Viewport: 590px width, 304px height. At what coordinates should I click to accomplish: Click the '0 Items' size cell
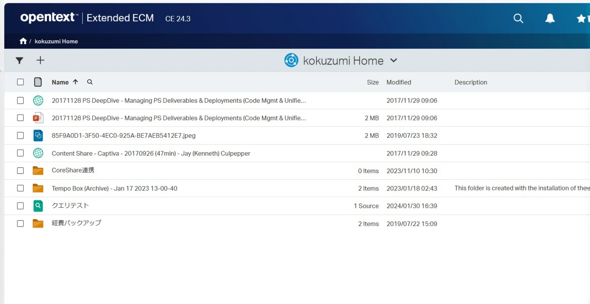[368, 171]
